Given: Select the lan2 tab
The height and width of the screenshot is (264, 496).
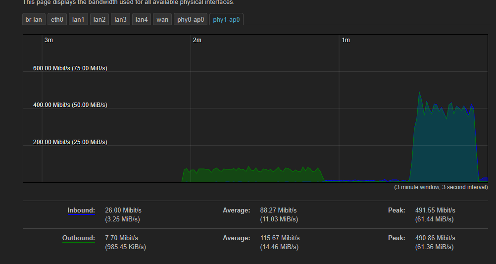Looking at the screenshot, I should coord(99,19).
